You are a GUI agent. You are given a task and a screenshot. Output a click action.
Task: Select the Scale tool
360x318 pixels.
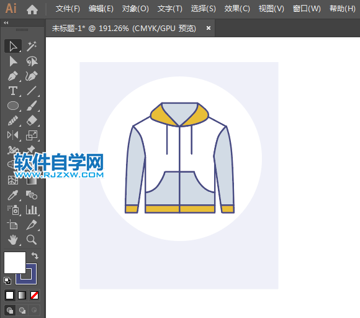32,135
